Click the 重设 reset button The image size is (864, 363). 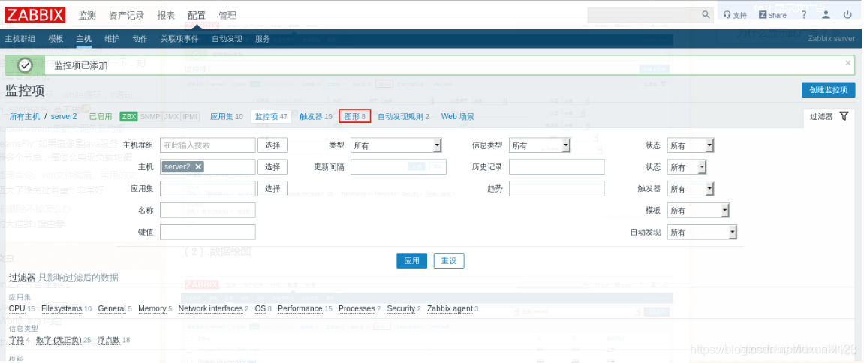[449, 260]
